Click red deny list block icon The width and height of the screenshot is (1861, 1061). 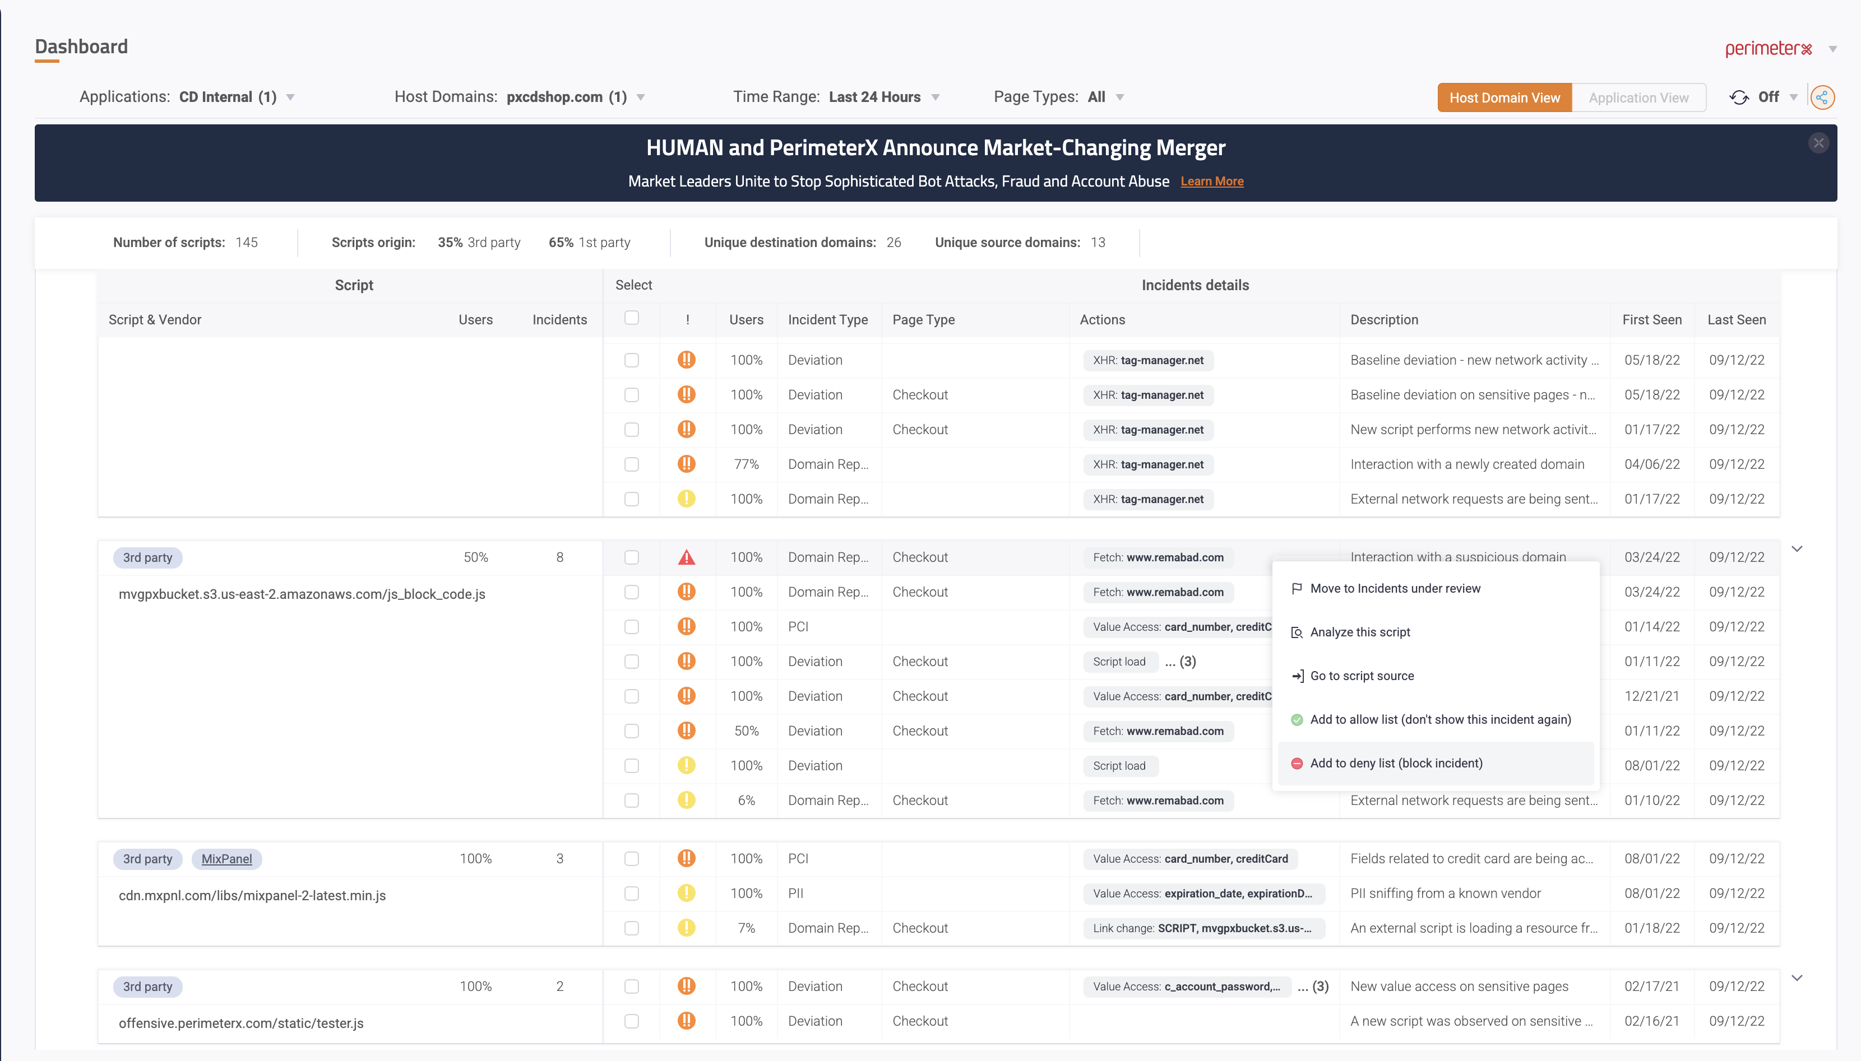(x=1297, y=764)
